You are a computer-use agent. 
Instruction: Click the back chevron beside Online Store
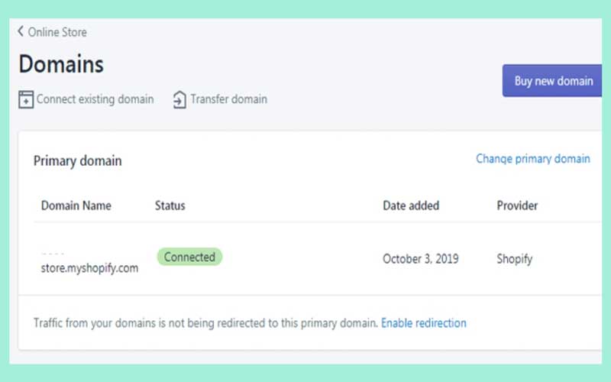pos(21,32)
